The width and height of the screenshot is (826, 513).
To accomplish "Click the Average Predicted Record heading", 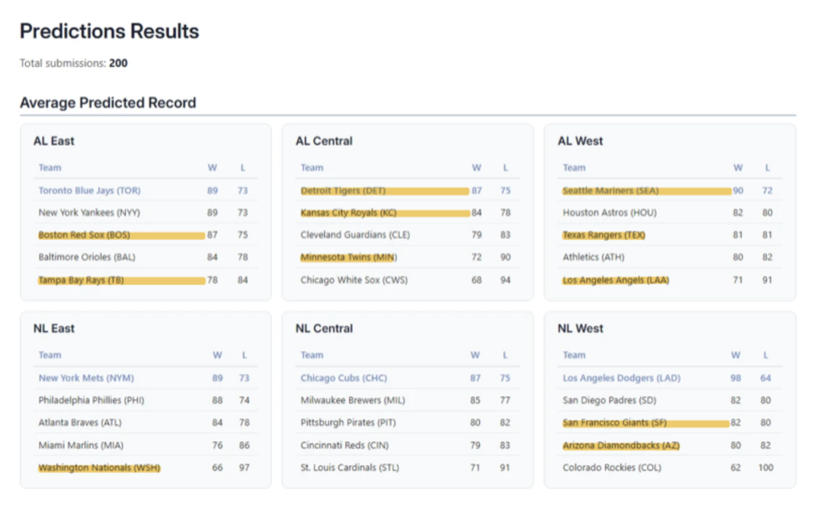I will click(x=107, y=102).
